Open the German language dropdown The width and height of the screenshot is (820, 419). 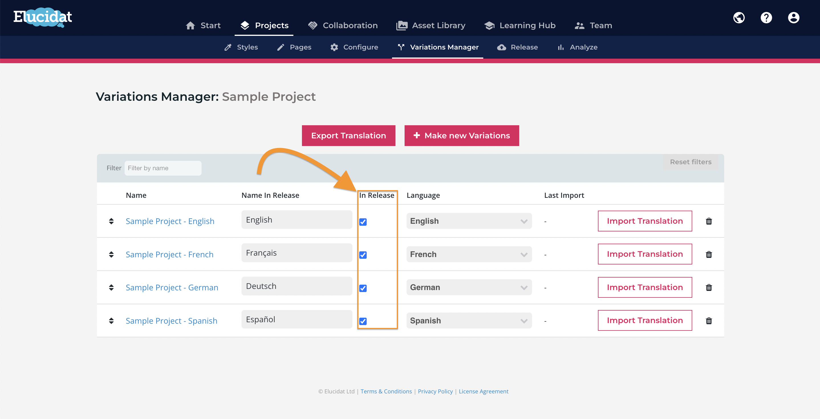pos(469,287)
